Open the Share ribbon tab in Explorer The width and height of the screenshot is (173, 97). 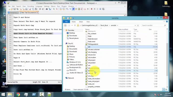coord(81,22)
